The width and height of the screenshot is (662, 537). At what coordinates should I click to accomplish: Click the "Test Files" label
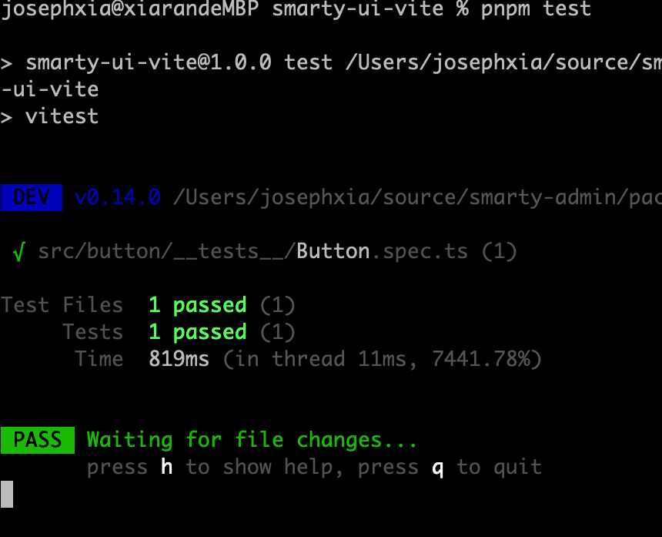62,305
